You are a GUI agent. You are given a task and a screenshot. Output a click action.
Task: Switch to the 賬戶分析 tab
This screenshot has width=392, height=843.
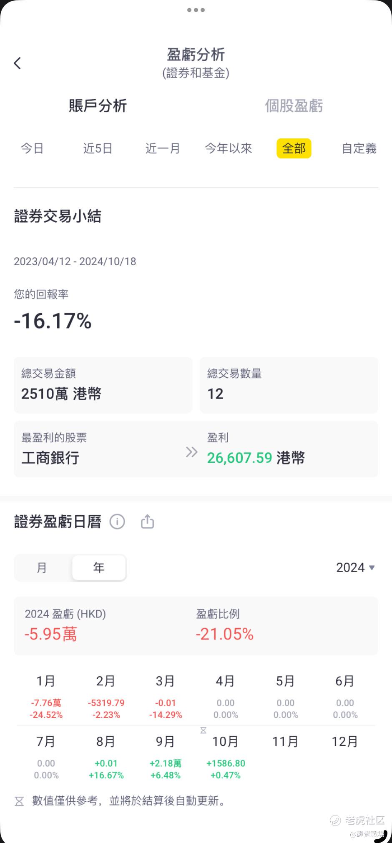pyautogui.click(x=98, y=106)
